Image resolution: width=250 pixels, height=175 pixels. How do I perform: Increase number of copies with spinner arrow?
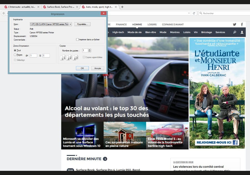coord(89,49)
